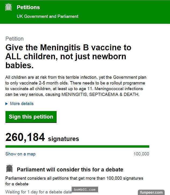Click the Meningitis B vaccine petition title
The height and width of the screenshot is (195, 170).
click(68, 56)
